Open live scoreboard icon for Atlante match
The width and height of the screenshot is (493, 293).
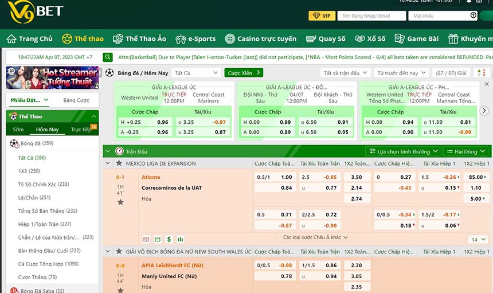pyautogui.click(x=146, y=239)
